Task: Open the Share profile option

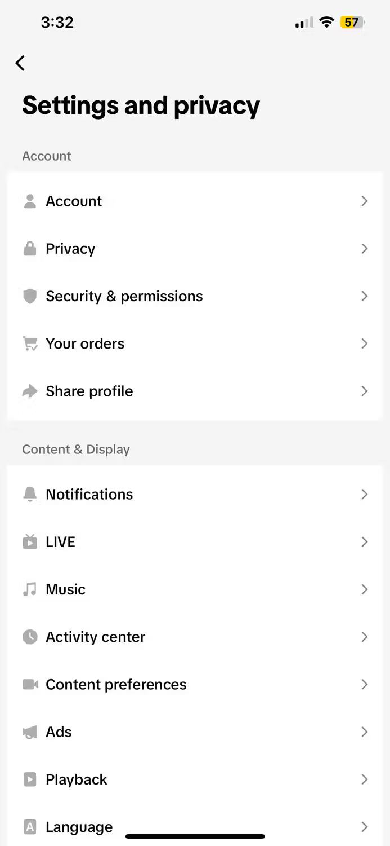Action: (x=195, y=391)
